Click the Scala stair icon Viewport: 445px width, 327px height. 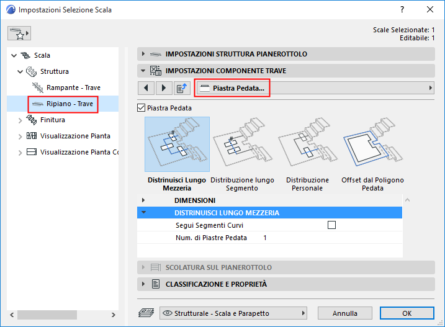pyautogui.click(x=25, y=55)
